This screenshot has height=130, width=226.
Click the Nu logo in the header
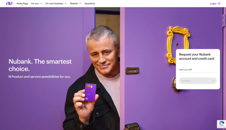pos(9,4)
